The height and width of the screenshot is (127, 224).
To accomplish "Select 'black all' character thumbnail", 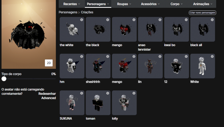I will click(x=202, y=29).
